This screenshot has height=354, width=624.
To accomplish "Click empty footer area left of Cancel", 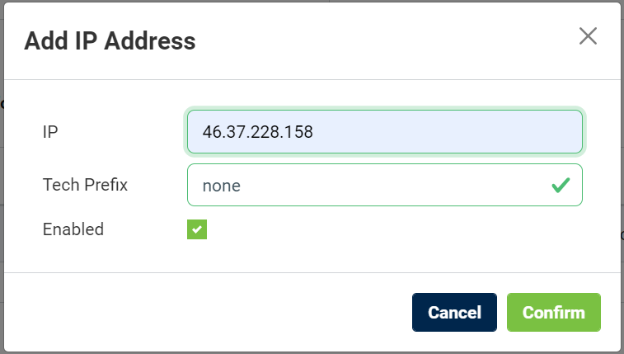I will [x=206, y=313].
